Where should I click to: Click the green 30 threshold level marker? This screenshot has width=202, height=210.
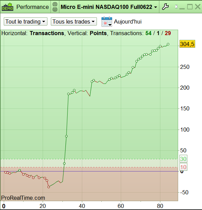pos(183,159)
